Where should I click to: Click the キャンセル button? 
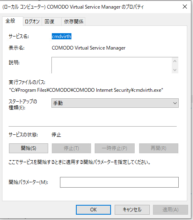pyautogui.click(x=132, y=210)
